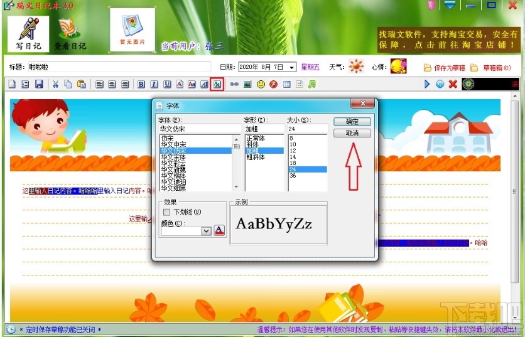Image resolution: width=525 pixels, height=337 pixels.
Task: Insert a smiley emoticon
Action: [x=261, y=84]
